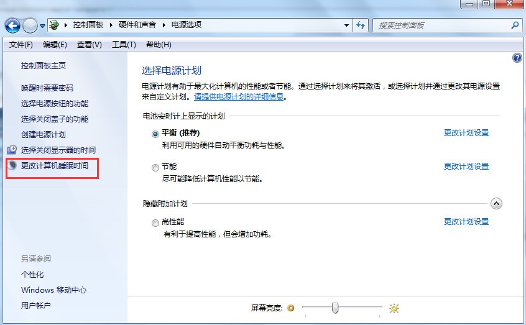Click the bright sun brightness icon
526x325 pixels.
click(x=394, y=308)
